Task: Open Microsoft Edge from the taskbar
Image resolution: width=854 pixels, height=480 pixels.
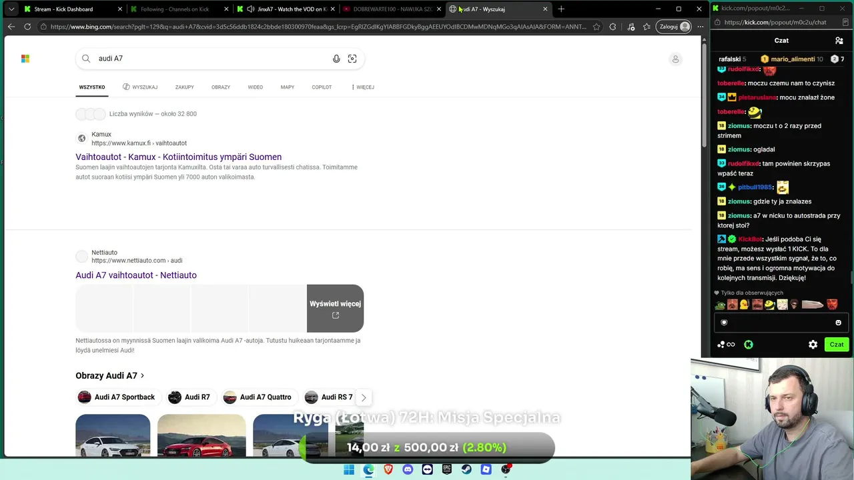Action: click(x=368, y=470)
